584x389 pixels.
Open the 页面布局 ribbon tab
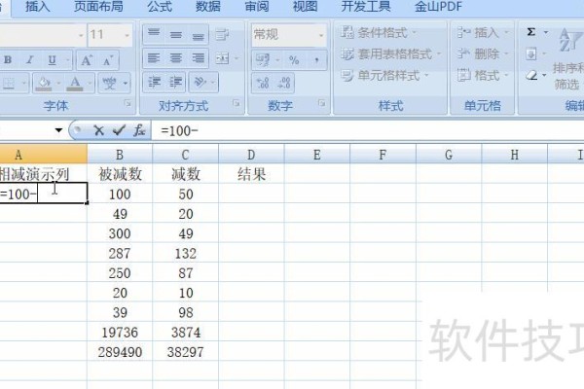(98, 7)
